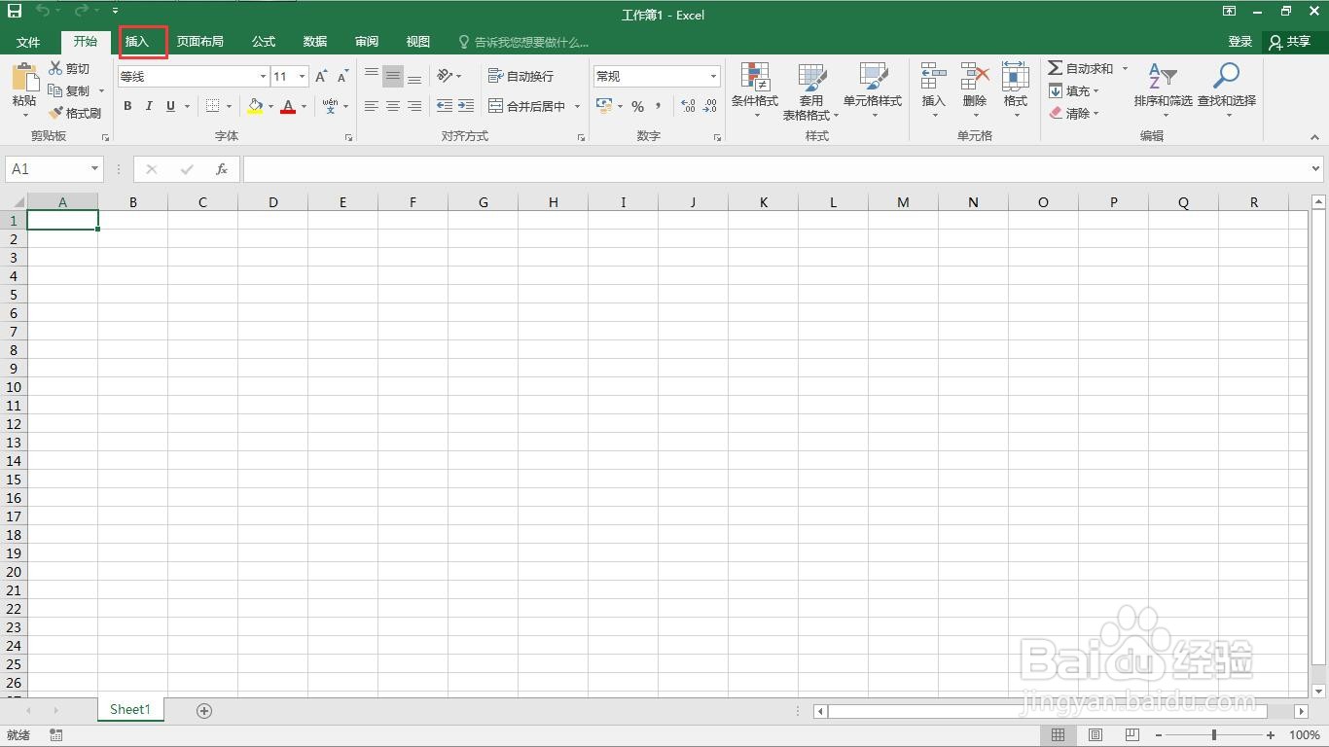Toggle align text left
Image resolution: width=1329 pixels, height=747 pixels.
pos(371,106)
